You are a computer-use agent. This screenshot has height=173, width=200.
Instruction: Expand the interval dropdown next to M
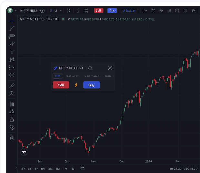[x=61, y=11]
